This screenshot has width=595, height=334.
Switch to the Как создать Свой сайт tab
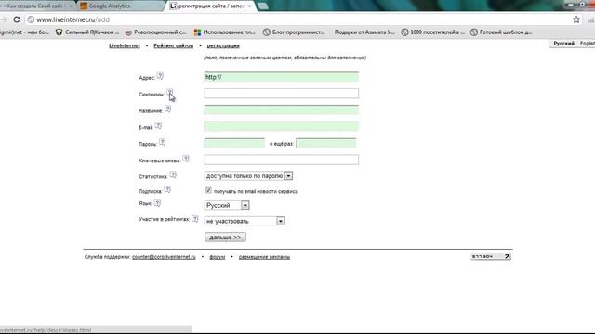36,6
